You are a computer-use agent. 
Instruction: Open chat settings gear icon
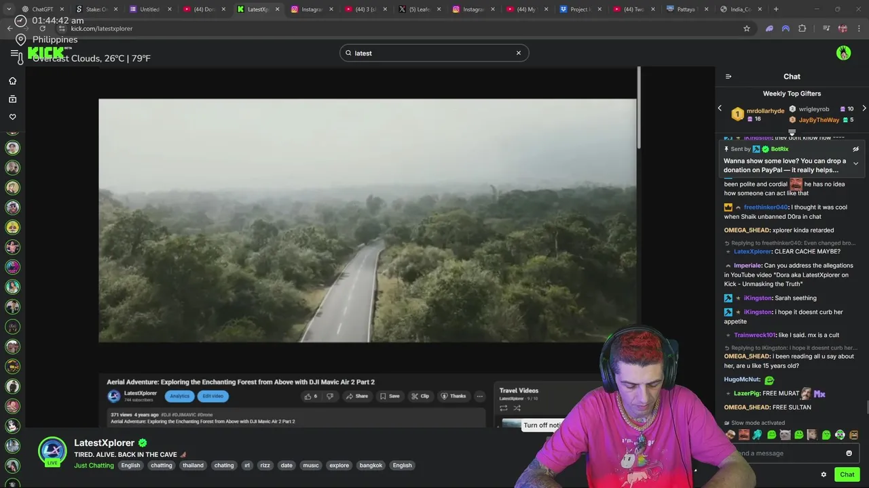coord(824,474)
